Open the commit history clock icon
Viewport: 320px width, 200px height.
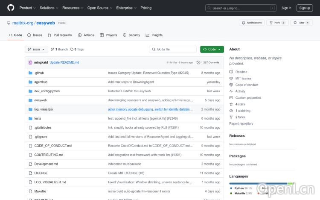coord(198,62)
